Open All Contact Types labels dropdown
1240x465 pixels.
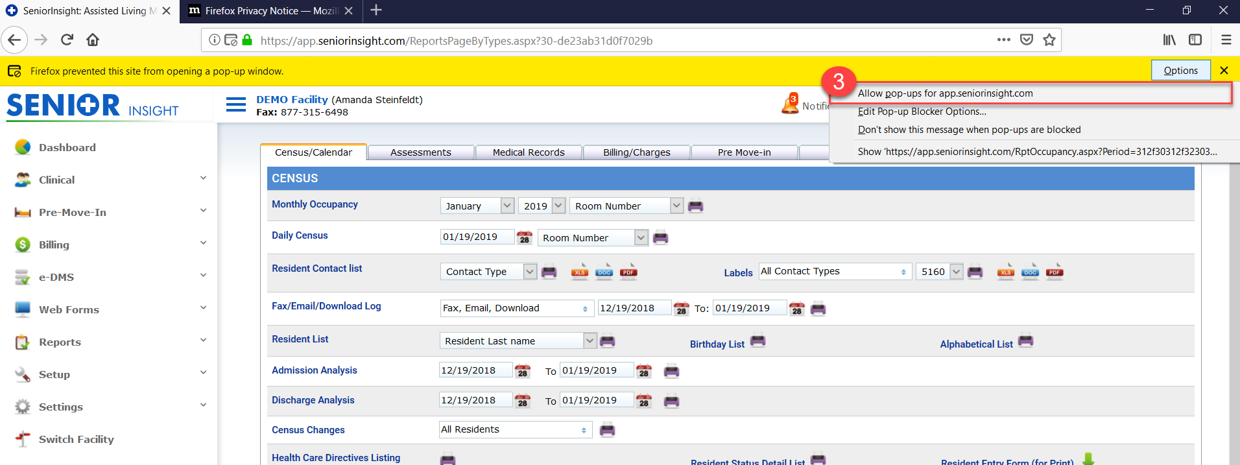(834, 271)
